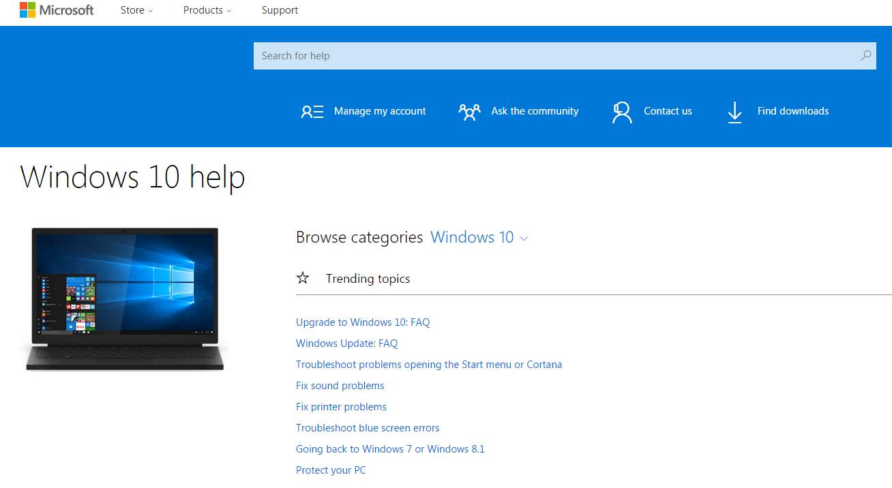Click the Windows 10 laptop image
This screenshot has width=892, height=488.
coord(125,298)
